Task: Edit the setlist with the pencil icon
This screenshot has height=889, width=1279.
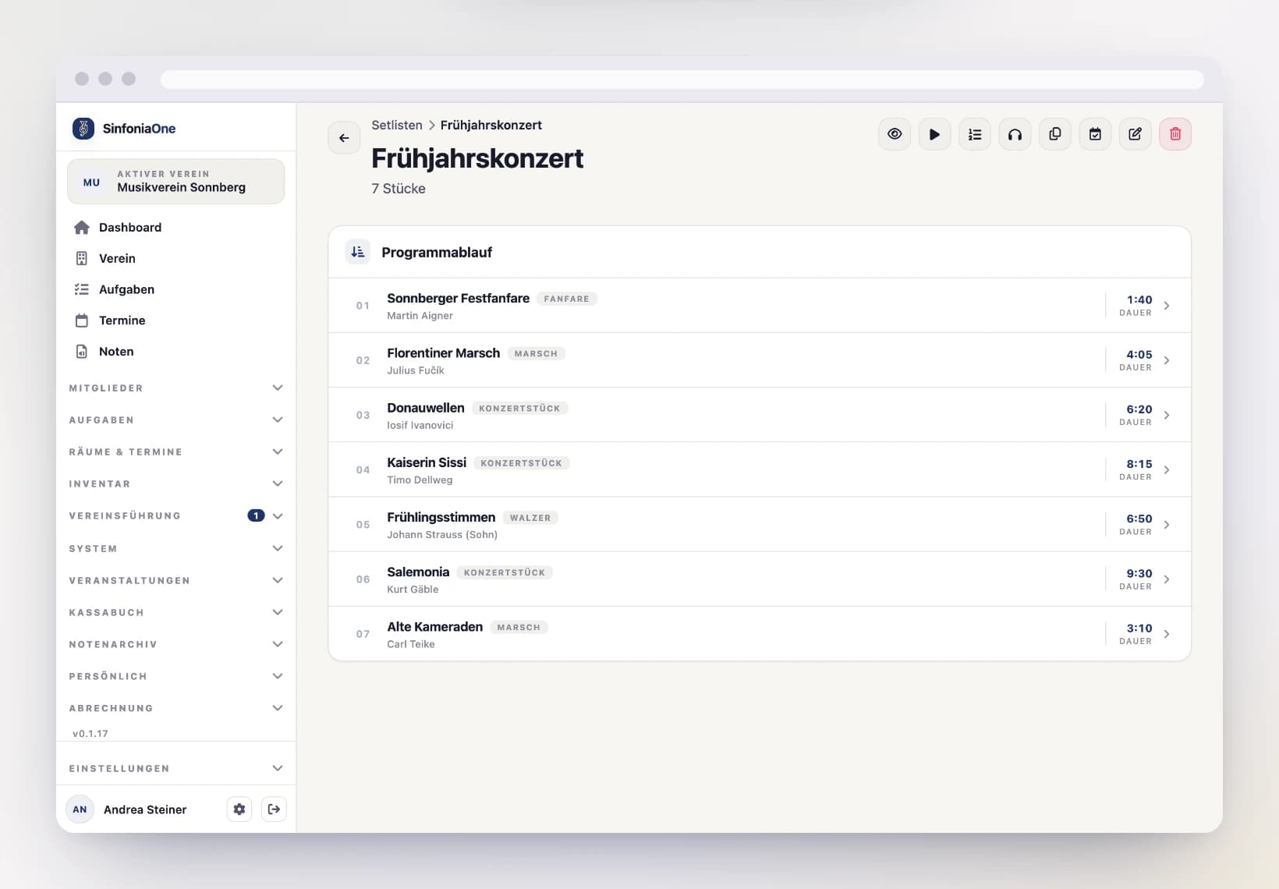Action: 1136,134
